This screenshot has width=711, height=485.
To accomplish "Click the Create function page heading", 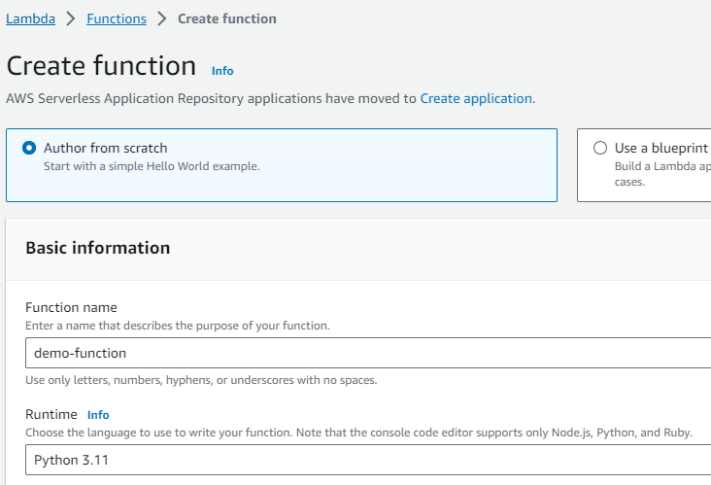I will click(x=101, y=66).
